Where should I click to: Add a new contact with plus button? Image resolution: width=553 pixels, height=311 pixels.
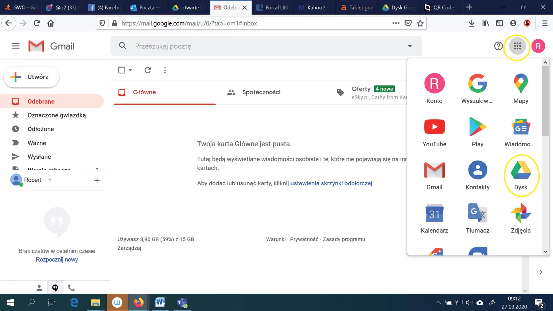tap(97, 180)
